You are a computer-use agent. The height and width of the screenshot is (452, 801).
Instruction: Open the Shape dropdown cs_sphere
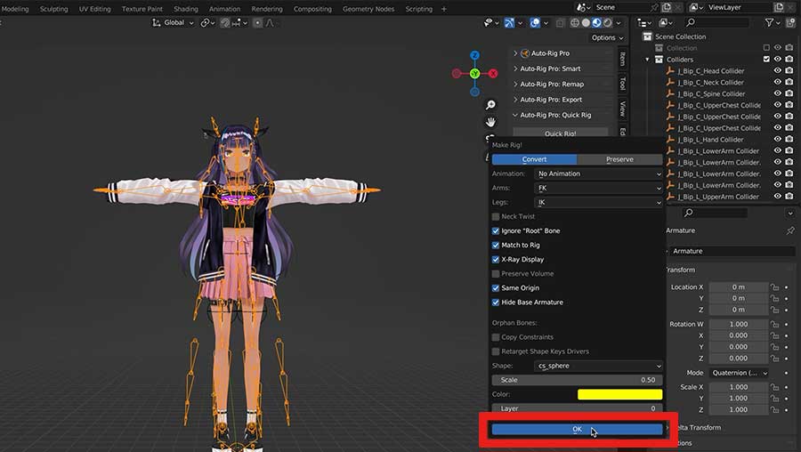click(599, 366)
